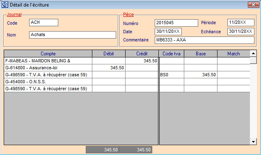
Task: Click the scrollbar up arrow
Action: 253,54
